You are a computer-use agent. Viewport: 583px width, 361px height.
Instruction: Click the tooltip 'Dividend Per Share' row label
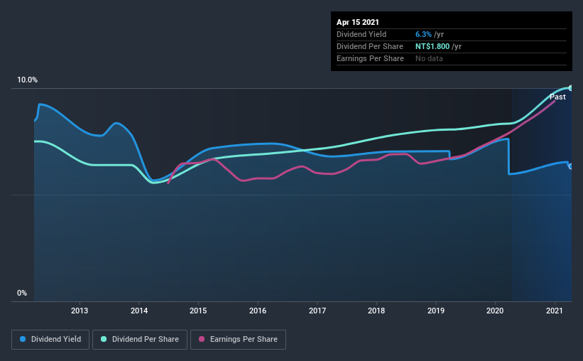pyautogui.click(x=369, y=46)
